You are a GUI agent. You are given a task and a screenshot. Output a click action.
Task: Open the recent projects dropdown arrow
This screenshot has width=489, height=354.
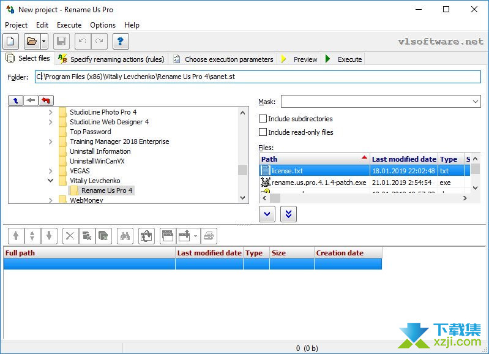coord(44,41)
